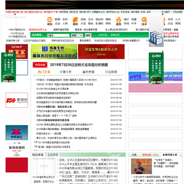Switch to the 企业资讯 tab
This screenshot has width=184, height=184.
tap(53, 155)
